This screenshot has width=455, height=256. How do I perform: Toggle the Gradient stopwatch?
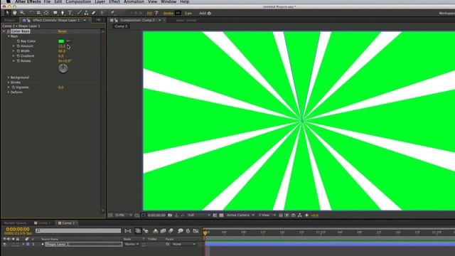click(18, 56)
